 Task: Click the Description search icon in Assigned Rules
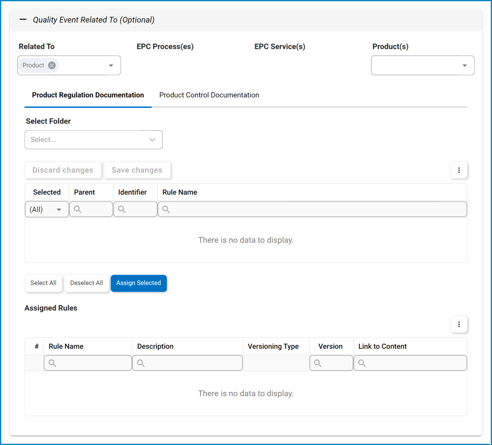pos(141,362)
